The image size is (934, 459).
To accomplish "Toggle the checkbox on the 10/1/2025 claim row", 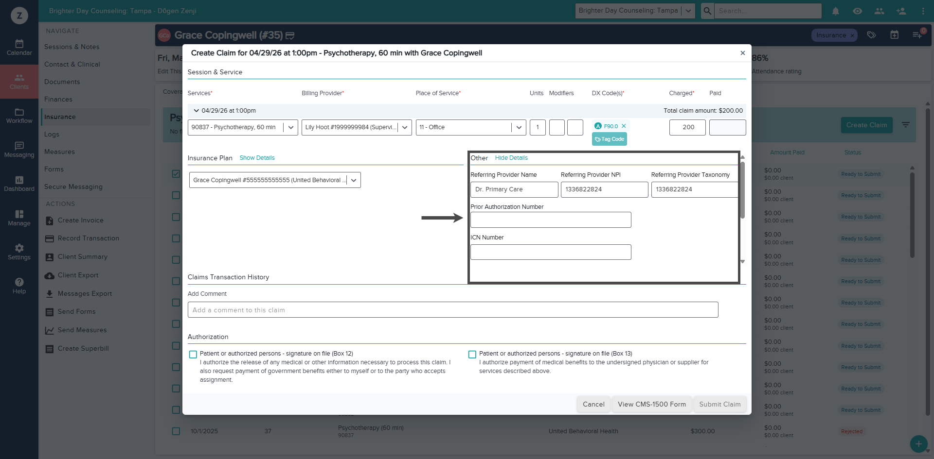I will click(176, 431).
